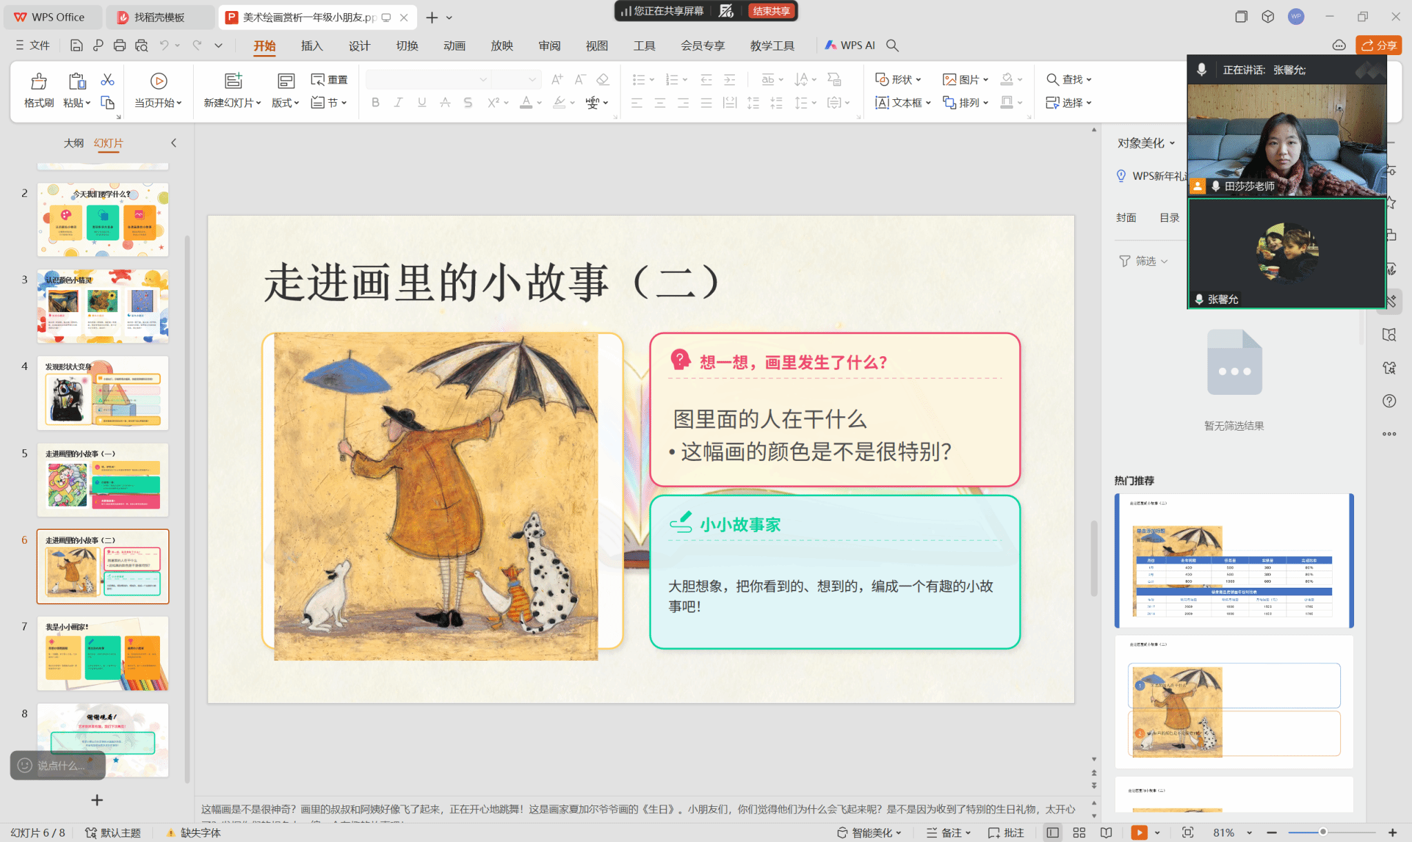Open the 设计 (Design) ribbon tab

pyautogui.click(x=359, y=45)
